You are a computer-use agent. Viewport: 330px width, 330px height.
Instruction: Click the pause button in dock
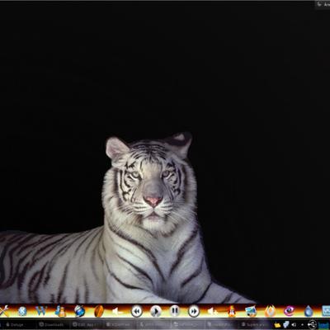[175, 311]
